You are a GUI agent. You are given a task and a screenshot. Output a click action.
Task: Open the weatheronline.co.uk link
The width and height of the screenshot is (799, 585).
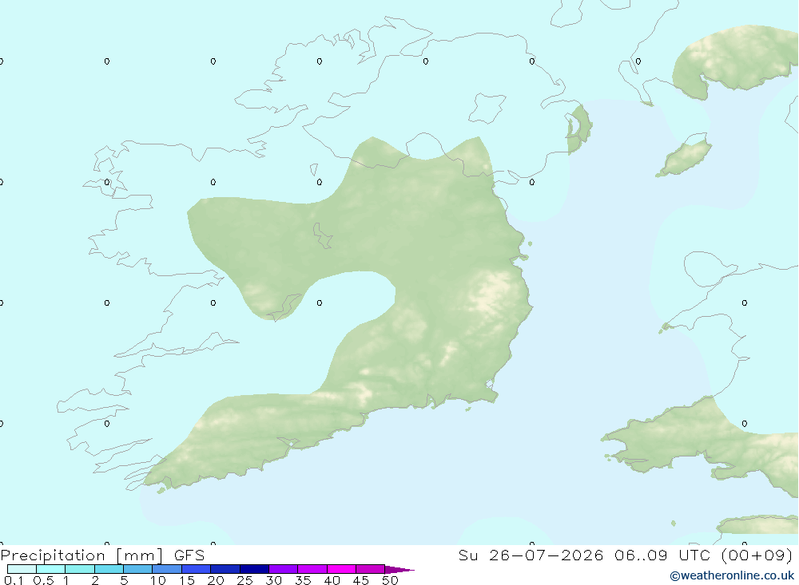pyautogui.click(x=732, y=576)
